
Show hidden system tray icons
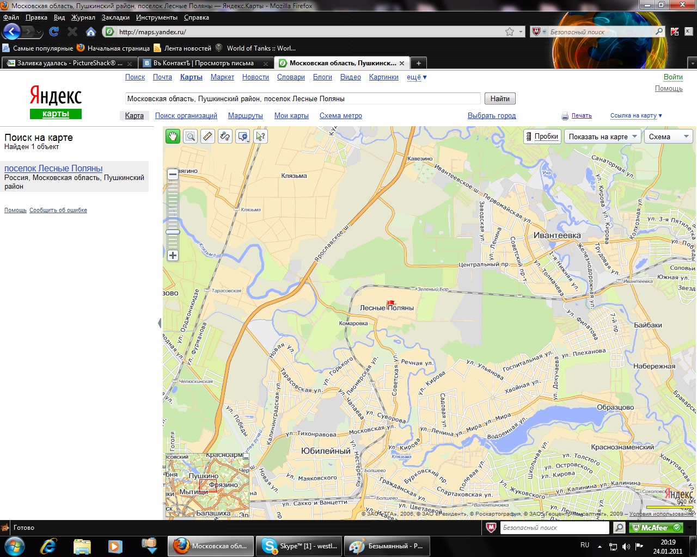tap(600, 546)
